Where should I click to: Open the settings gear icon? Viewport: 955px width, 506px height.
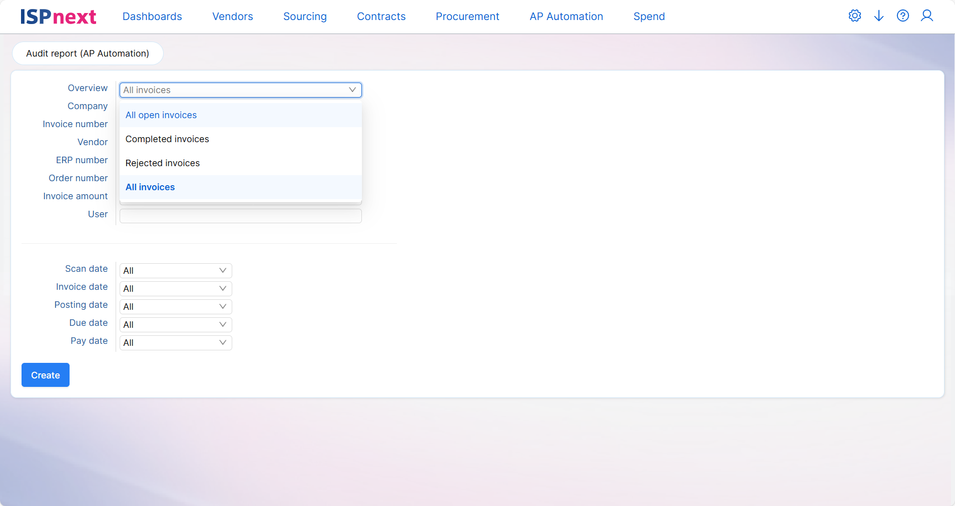click(x=854, y=16)
